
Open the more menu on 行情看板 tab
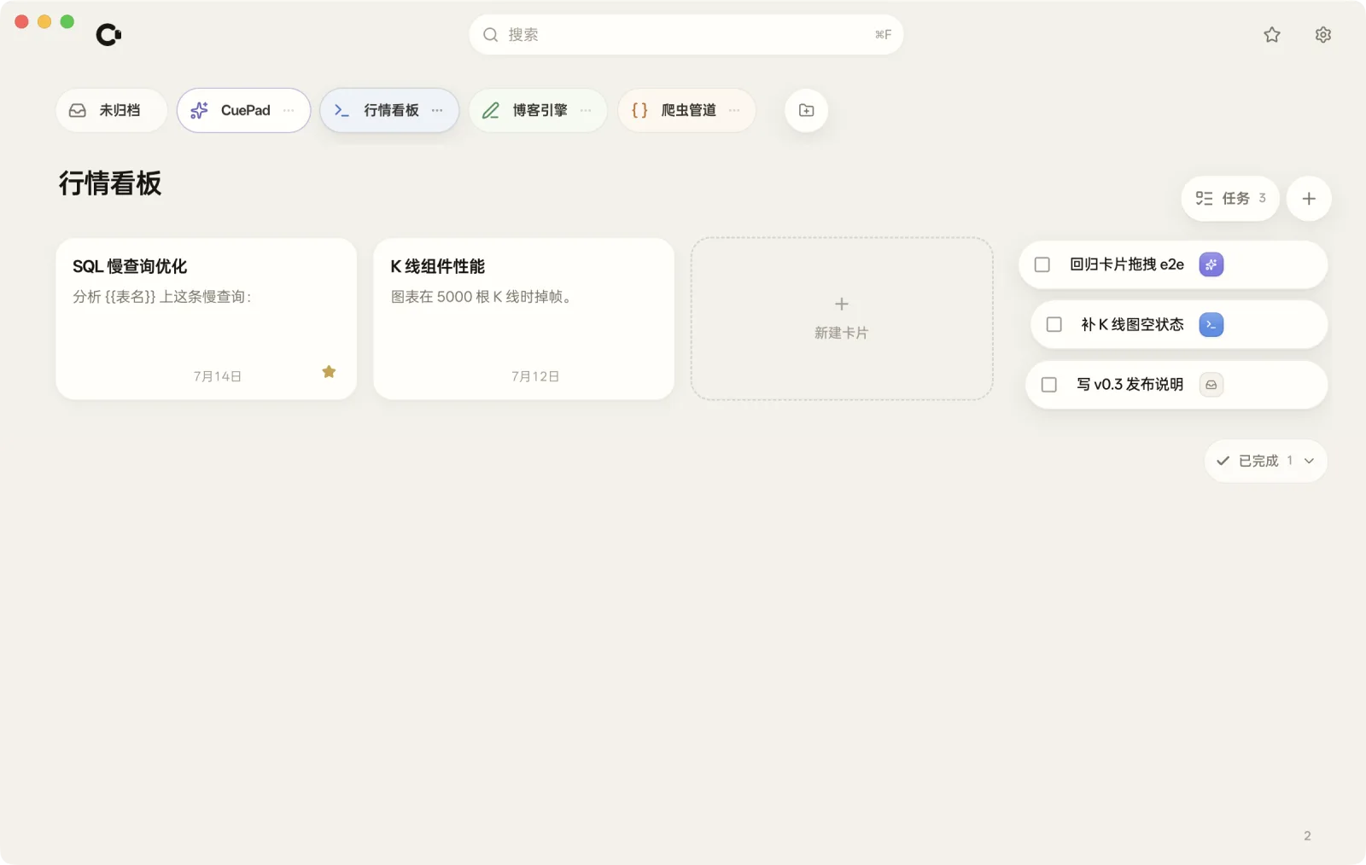click(x=437, y=110)
